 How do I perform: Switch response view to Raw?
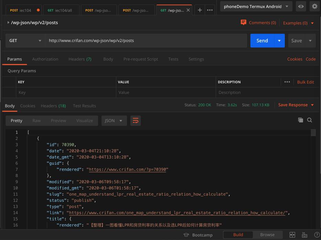pos(36,121)
